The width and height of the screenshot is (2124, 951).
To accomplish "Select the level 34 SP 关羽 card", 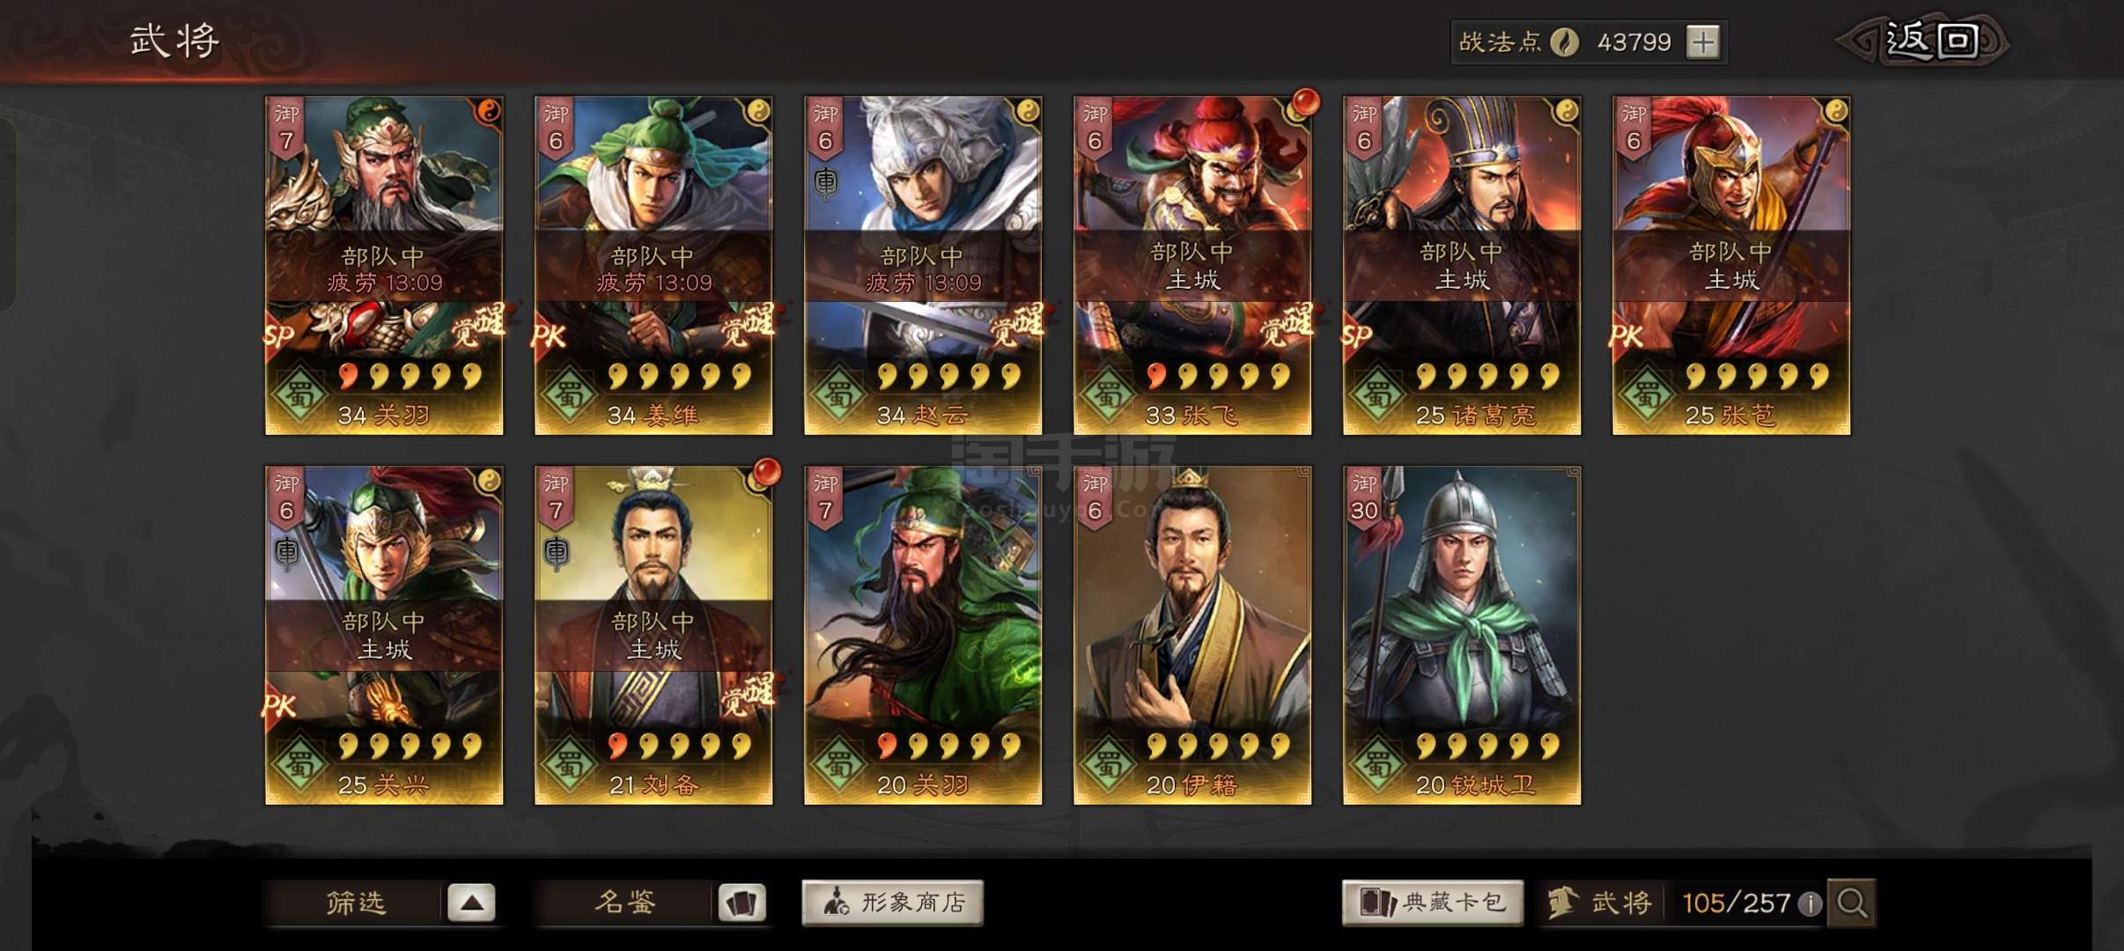I will coord(385,266).
